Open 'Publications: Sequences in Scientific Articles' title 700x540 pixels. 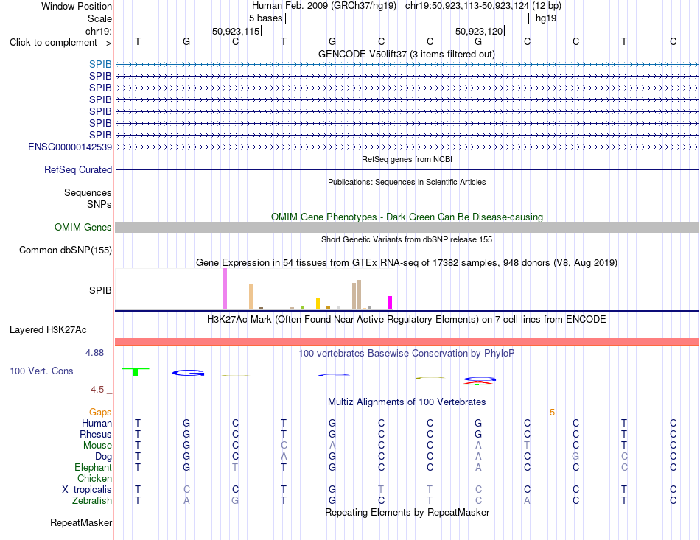coord(407,182)
